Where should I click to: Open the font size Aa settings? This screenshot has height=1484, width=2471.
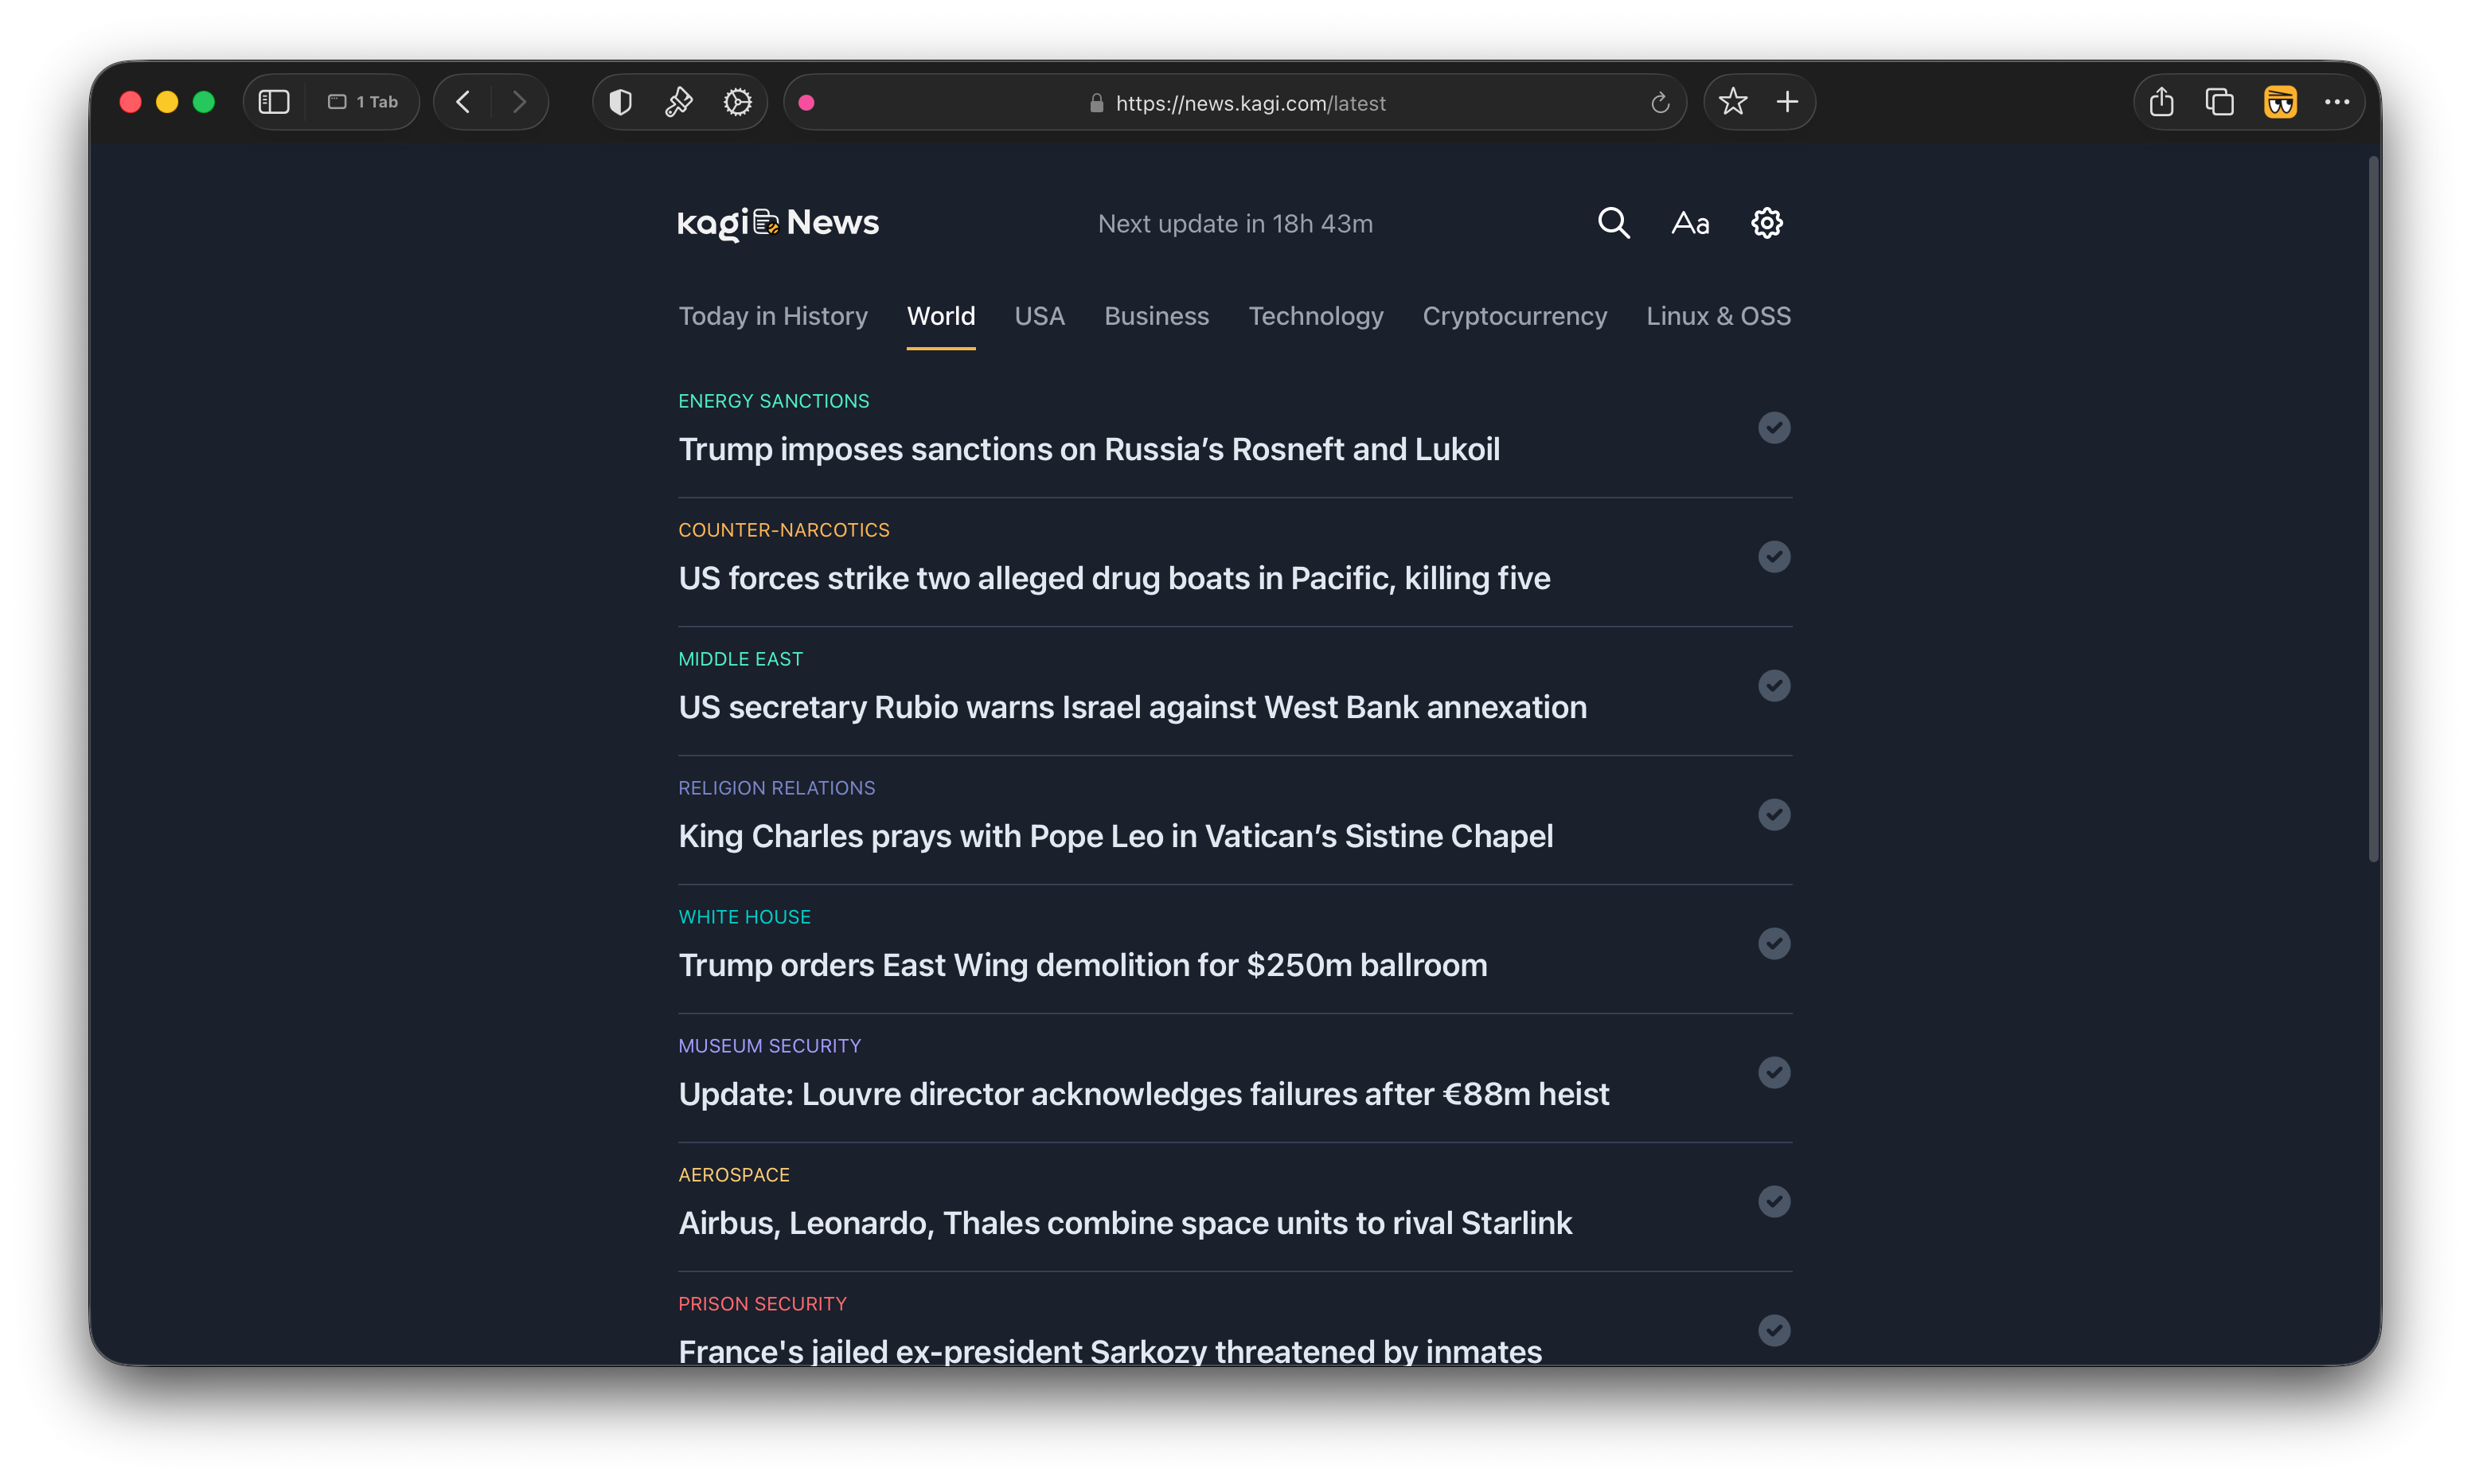coord(1689,223)
